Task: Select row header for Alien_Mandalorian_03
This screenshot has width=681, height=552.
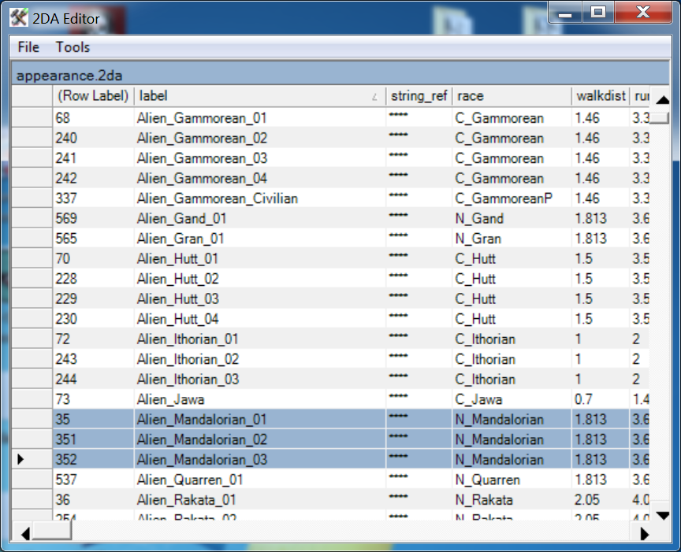Action: pos(31,460)
